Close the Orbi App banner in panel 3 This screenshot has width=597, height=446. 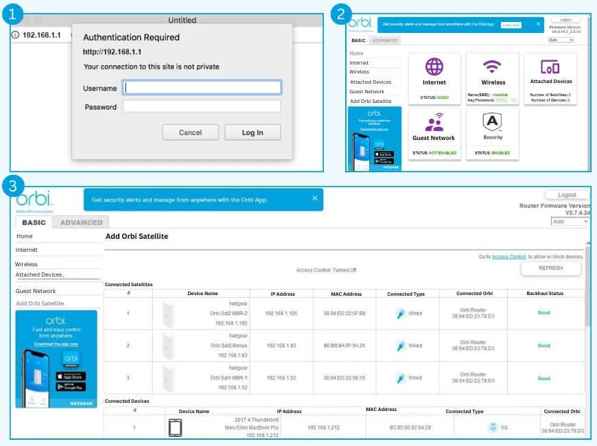pyautogui.click(x=315, y=198)
